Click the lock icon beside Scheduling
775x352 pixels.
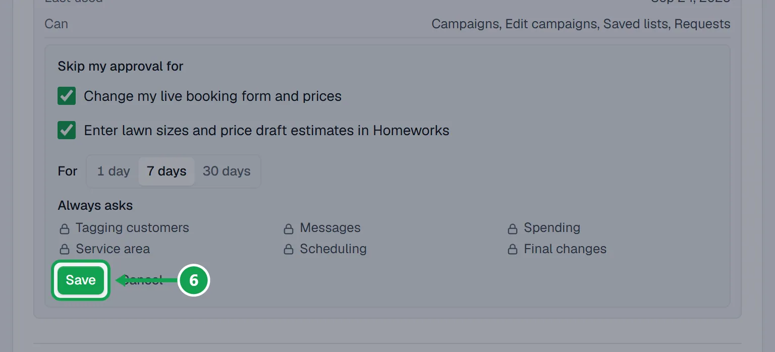point(289,249)
